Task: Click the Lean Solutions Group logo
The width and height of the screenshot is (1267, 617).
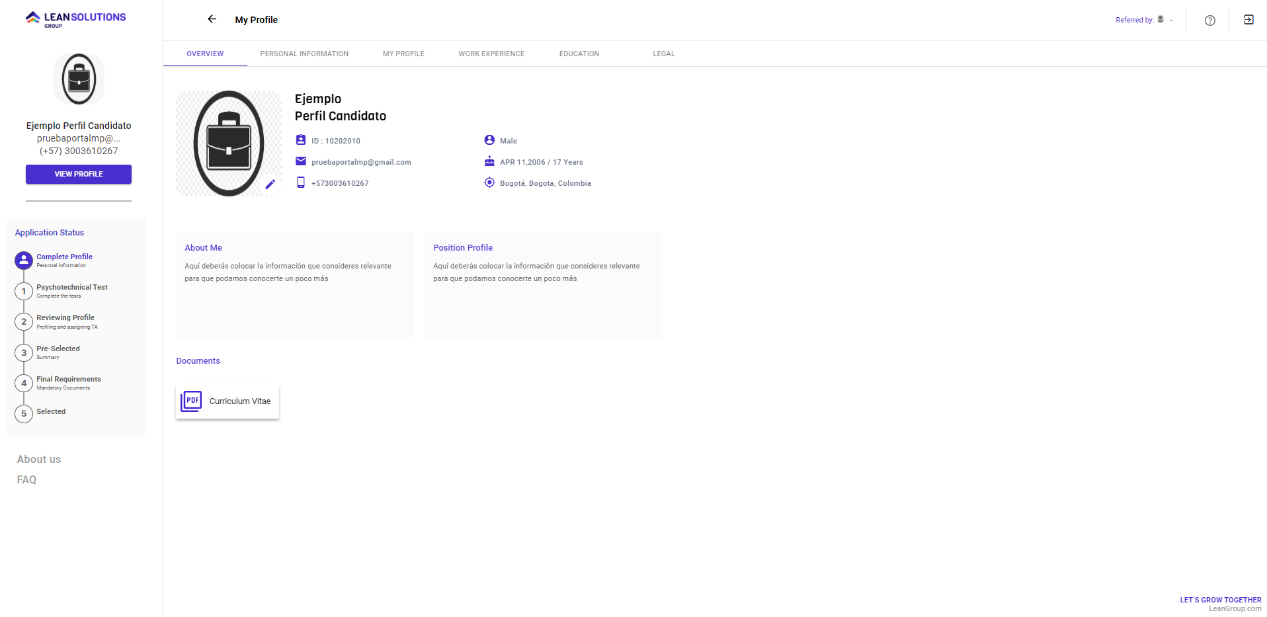Action: point(75,19)
